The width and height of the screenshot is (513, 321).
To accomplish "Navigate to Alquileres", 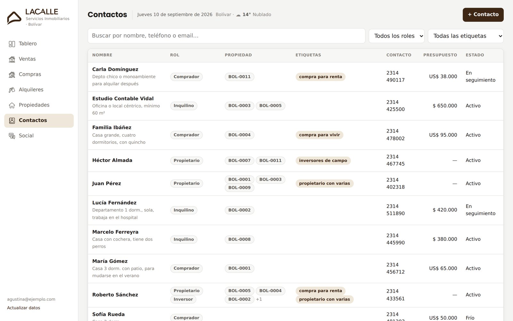I will (x=39, y=90).
